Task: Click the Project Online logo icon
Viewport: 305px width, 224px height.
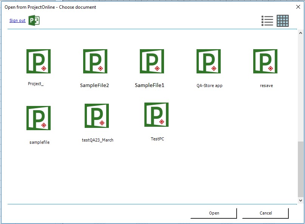Action: (34, 20)
